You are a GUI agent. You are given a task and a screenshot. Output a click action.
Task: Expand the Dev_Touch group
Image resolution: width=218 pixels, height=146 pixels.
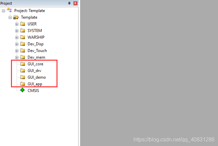coord(17,51)
